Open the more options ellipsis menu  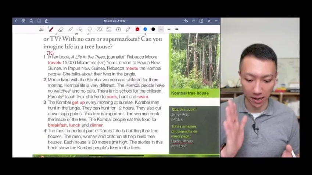coord(216,21)
